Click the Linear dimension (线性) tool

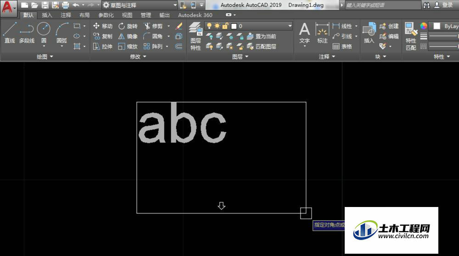(x=342, y=26)
